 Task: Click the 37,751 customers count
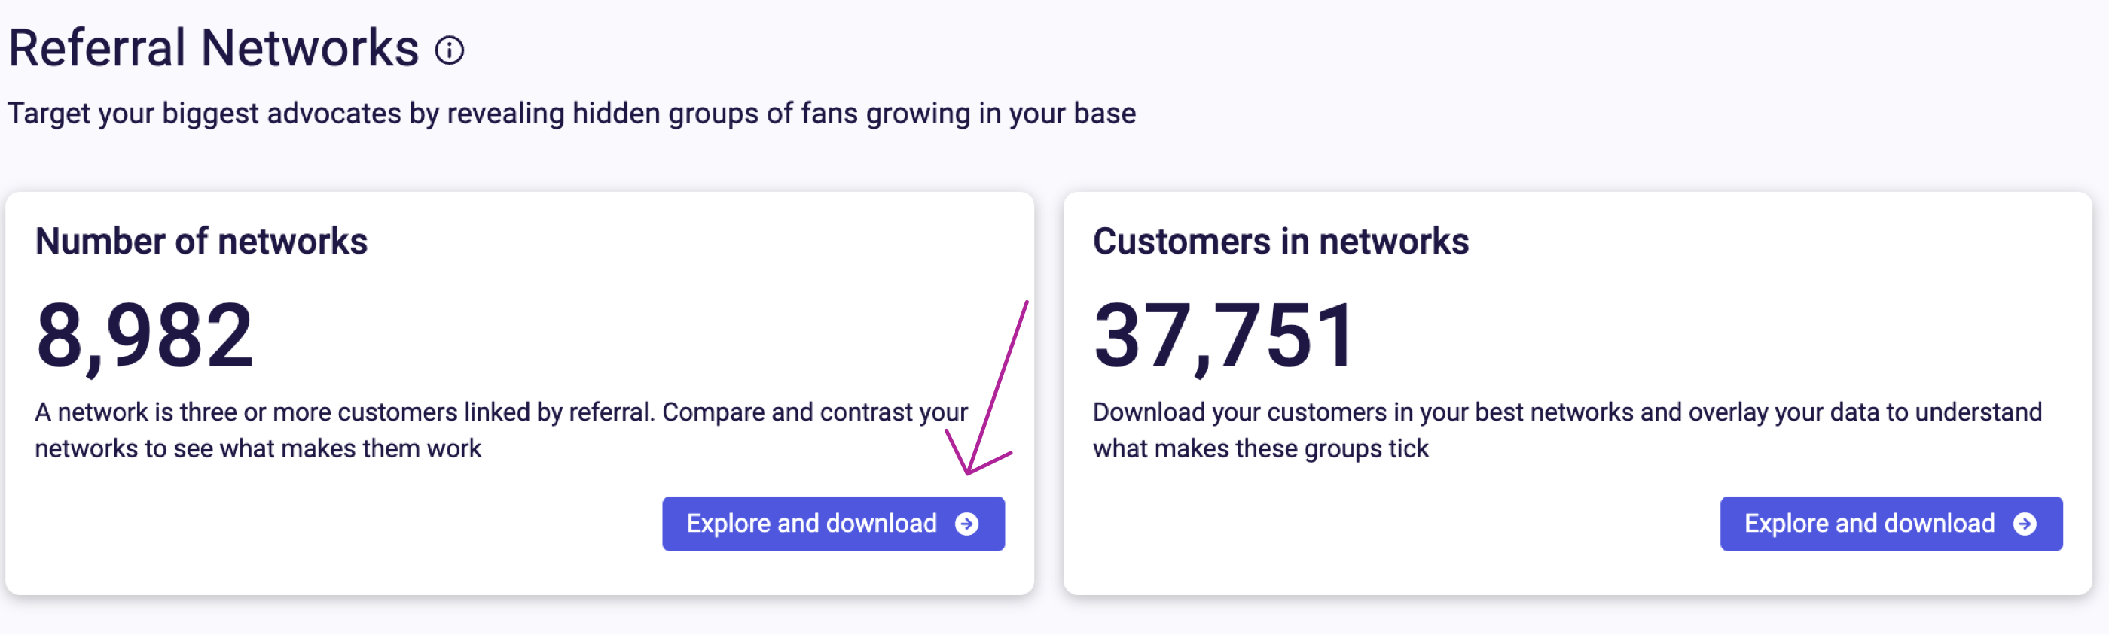[1224, 336]
